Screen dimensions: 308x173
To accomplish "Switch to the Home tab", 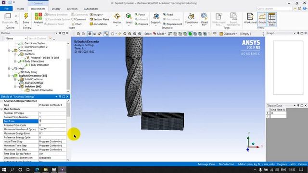I will pos(21,9).
